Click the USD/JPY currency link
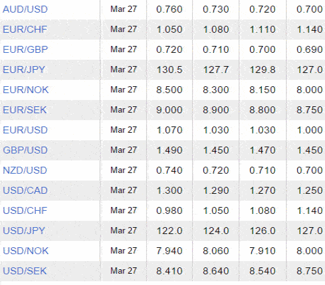Screen dimensions: 325x285 [x=24, y=231]
